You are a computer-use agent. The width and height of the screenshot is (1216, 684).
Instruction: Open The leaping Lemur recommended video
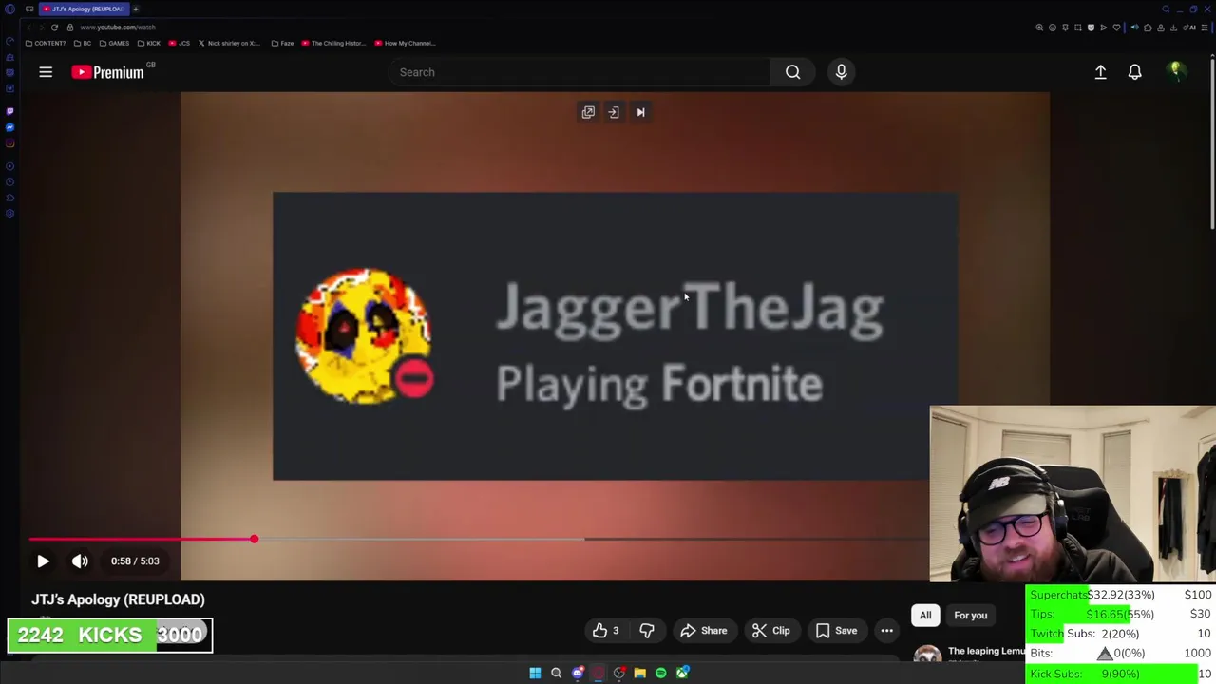[x=987, y=652]
